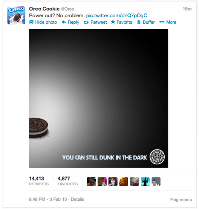
Task: Click the yellow-orange face retweeter avatar
Action: (124, 182)
